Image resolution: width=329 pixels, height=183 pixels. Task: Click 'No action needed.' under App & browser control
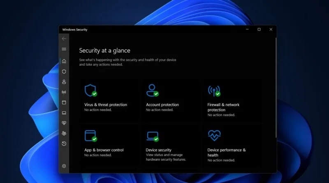(98, 155)
